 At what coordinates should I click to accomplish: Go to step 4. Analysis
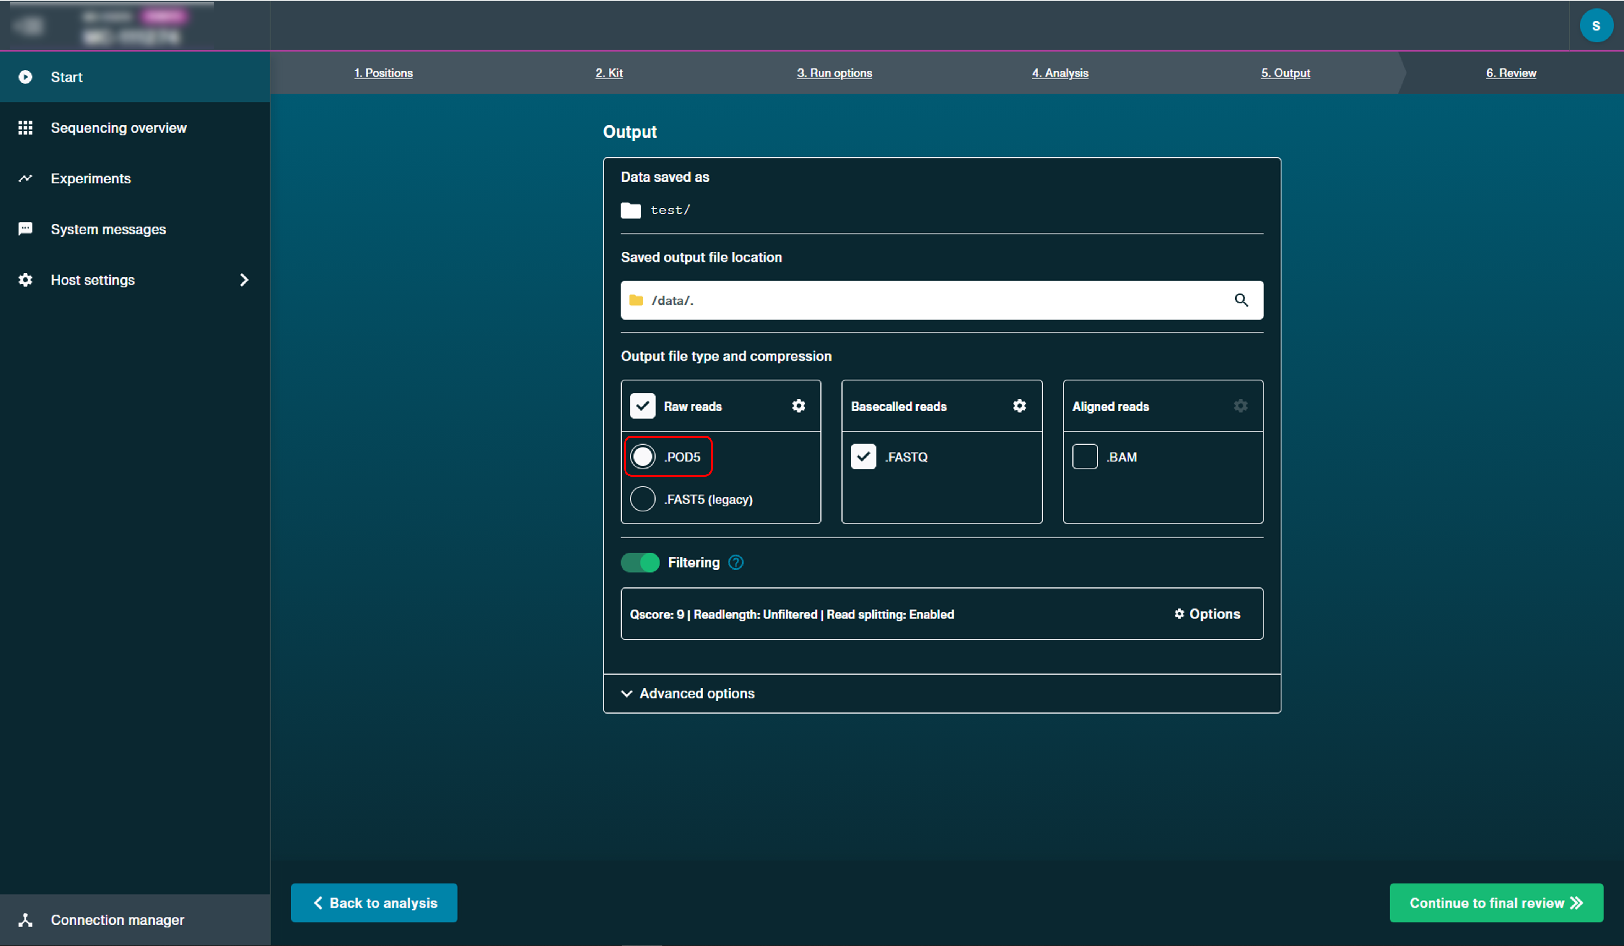coord(1059,73)
